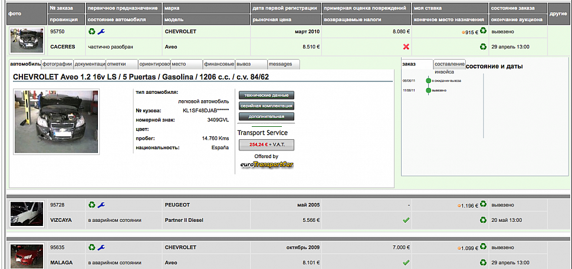Click order number 95635
The height and width of the screenshot is (269, 572).
pos(57,247)
